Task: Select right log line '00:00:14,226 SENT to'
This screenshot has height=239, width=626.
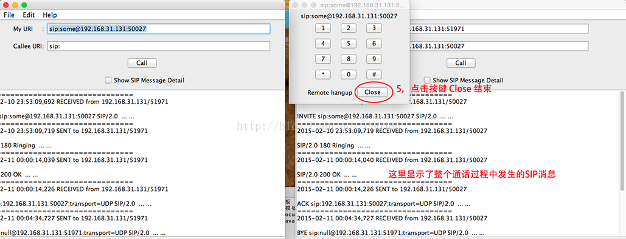Action: 381,189
